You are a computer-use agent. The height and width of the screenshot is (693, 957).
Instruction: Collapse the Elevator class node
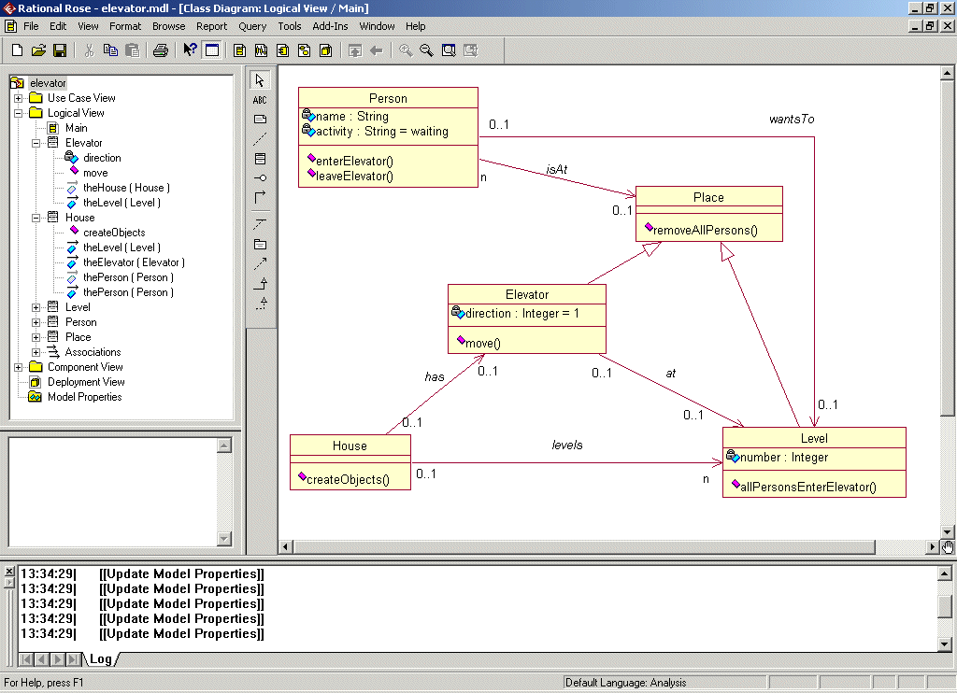coord(36,143)
